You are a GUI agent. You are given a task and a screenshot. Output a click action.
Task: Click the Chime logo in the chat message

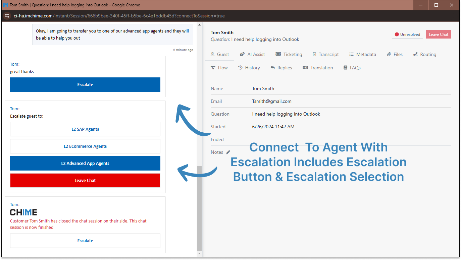(x=23, y=212)
